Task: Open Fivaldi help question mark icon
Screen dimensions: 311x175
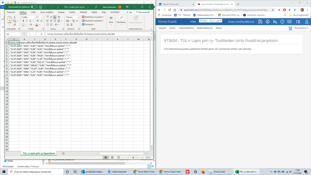Action: [x=282, y=21]
